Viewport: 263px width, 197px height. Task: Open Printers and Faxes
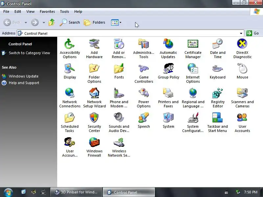[168, 98]
